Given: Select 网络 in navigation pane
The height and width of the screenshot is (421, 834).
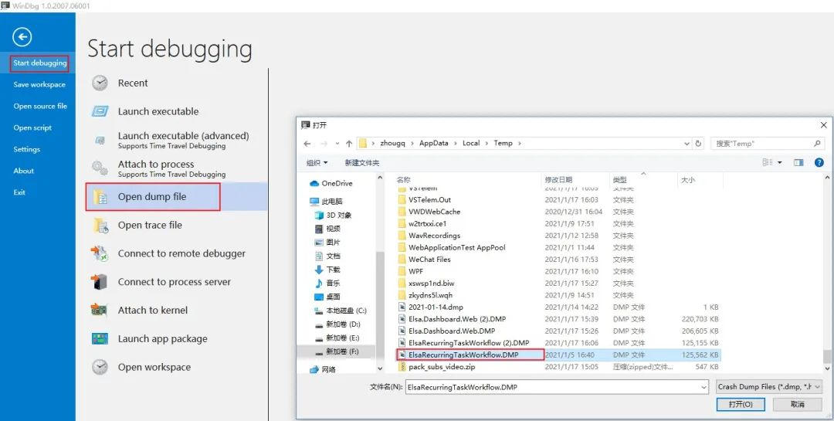Looking at the screenshot, I should [322, 368].
